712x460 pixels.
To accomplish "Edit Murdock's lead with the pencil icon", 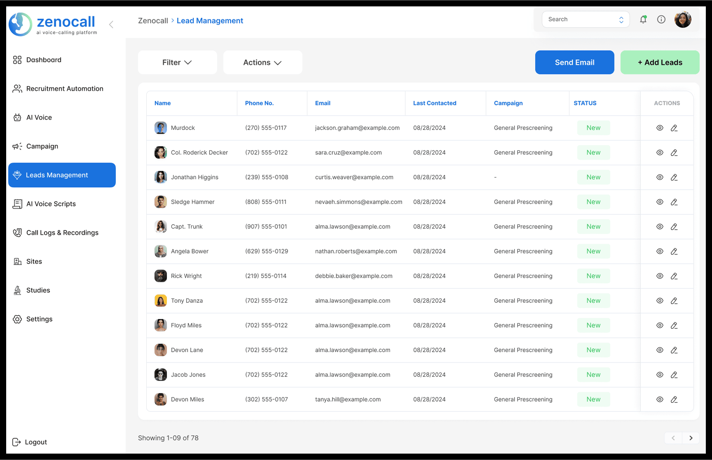I will (675, 128).
